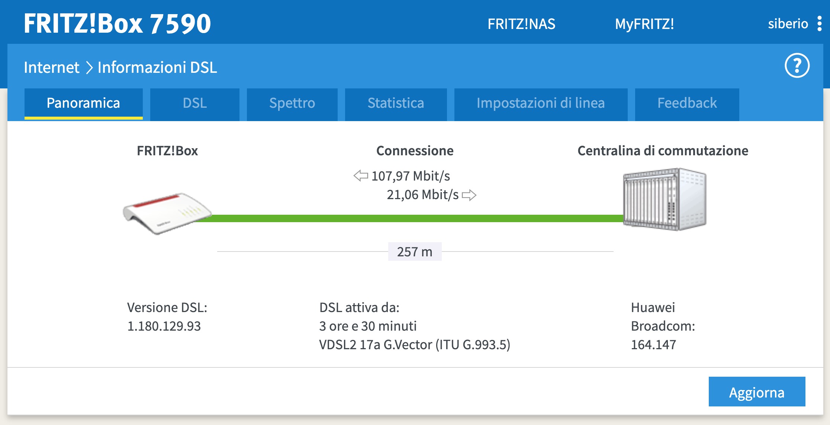Open the FRITZ!NAS link
Screen dimensions: 830x425
521,24
